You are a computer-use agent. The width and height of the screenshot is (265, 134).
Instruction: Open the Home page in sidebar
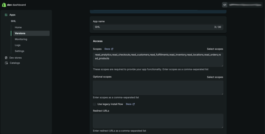click(x=18, y=27)
